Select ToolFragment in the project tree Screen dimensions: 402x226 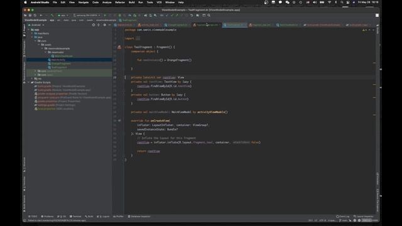coord(59,67)
